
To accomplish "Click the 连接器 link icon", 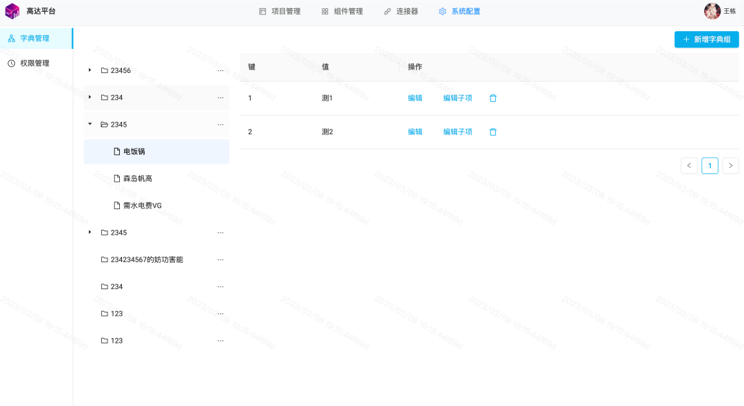I will click(387, 12).
